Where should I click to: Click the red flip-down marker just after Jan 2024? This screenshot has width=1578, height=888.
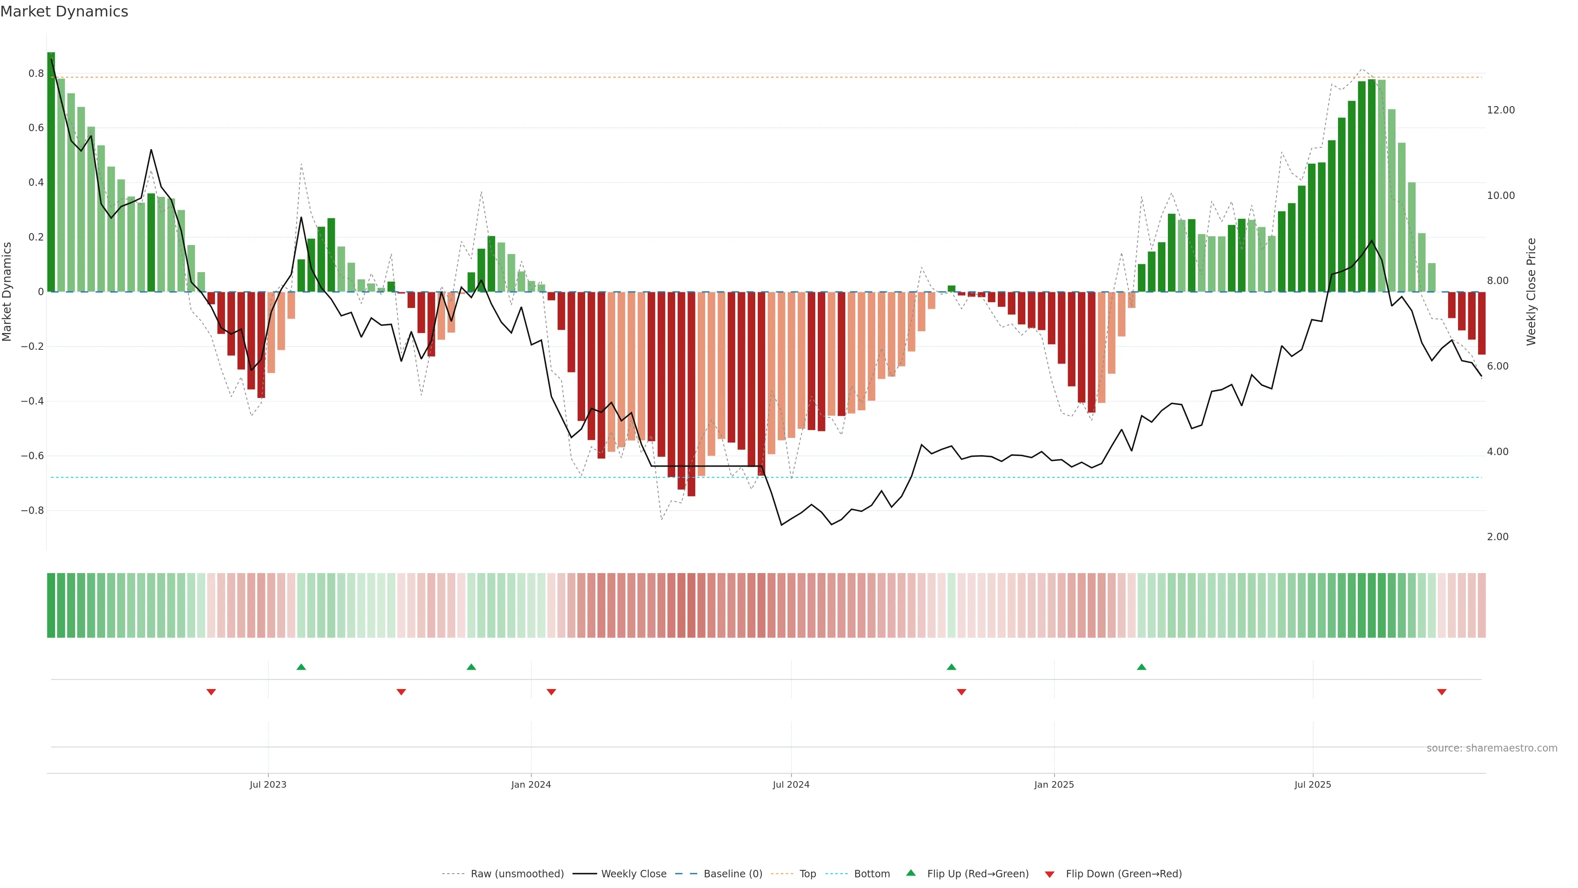tap(551, 692)
